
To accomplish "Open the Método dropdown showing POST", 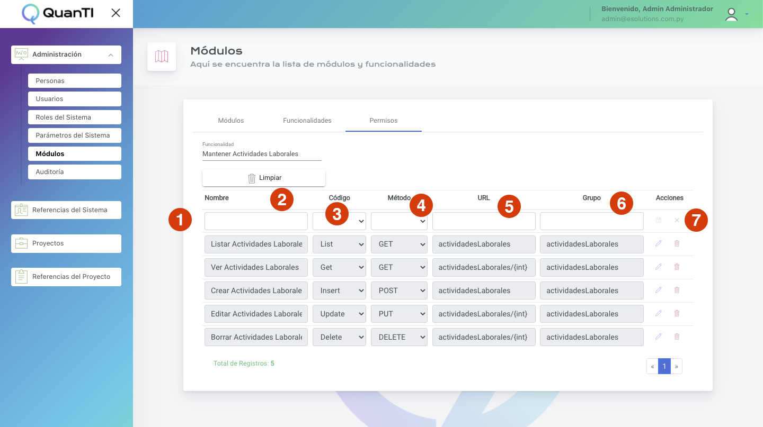I will click(398, 290).
